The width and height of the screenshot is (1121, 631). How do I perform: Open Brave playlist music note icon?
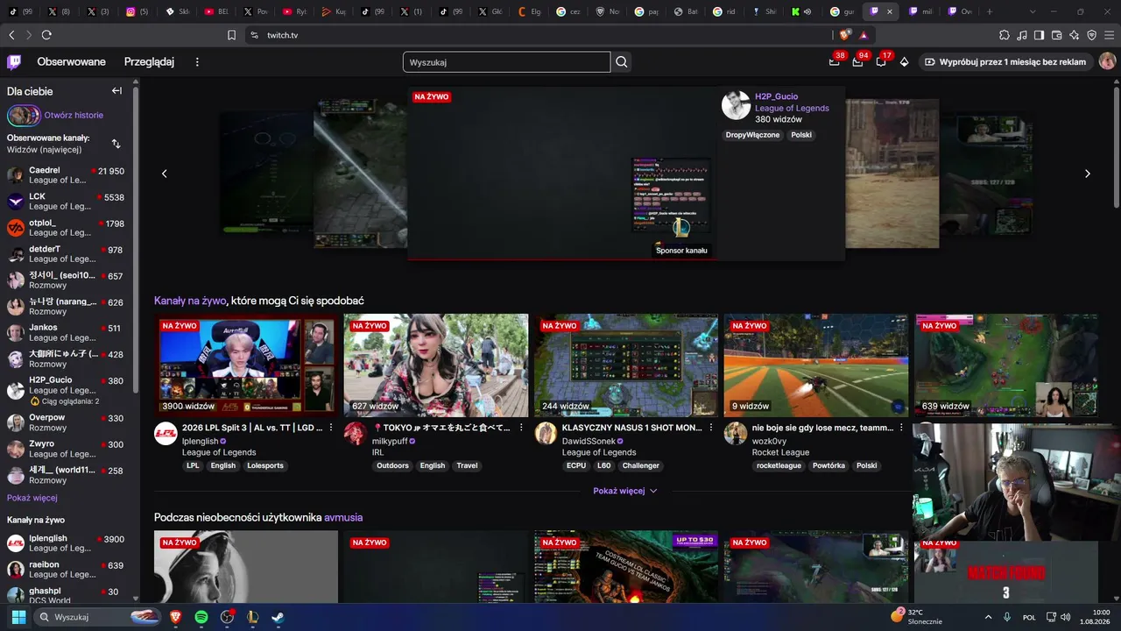tap(1022, 35)
